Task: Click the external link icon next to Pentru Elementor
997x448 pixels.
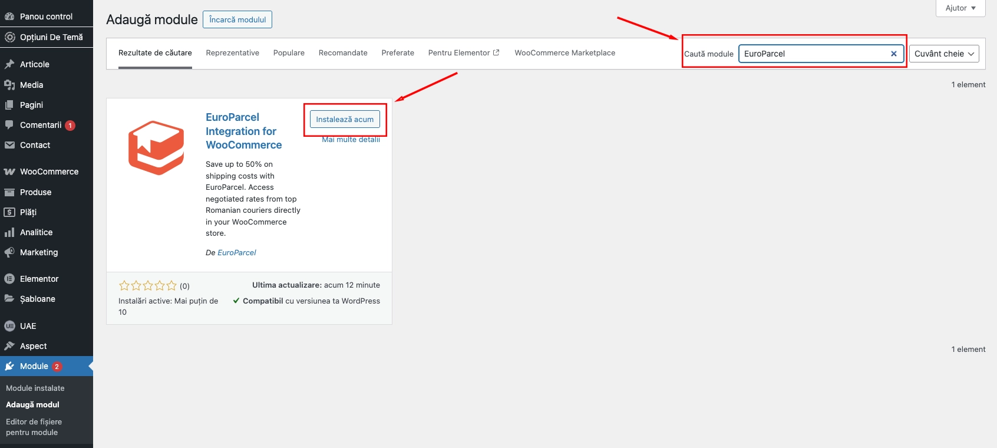Action: click(496, 52)
